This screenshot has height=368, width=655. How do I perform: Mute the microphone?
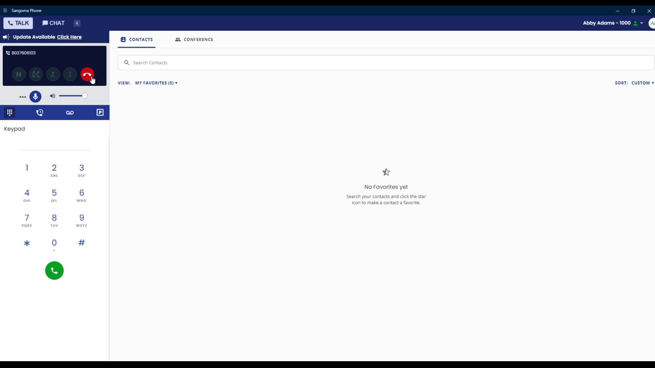35,97
